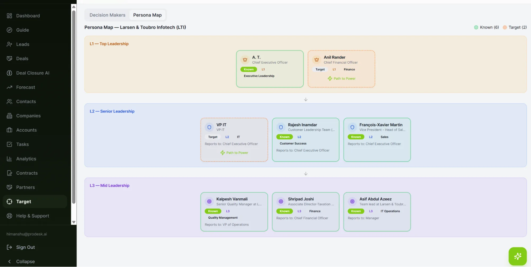Image resolution: width=531 pixels, height=267 pixels.
Task: Click Path to Power on VP IT card
Action: click(x=234, y=153)
